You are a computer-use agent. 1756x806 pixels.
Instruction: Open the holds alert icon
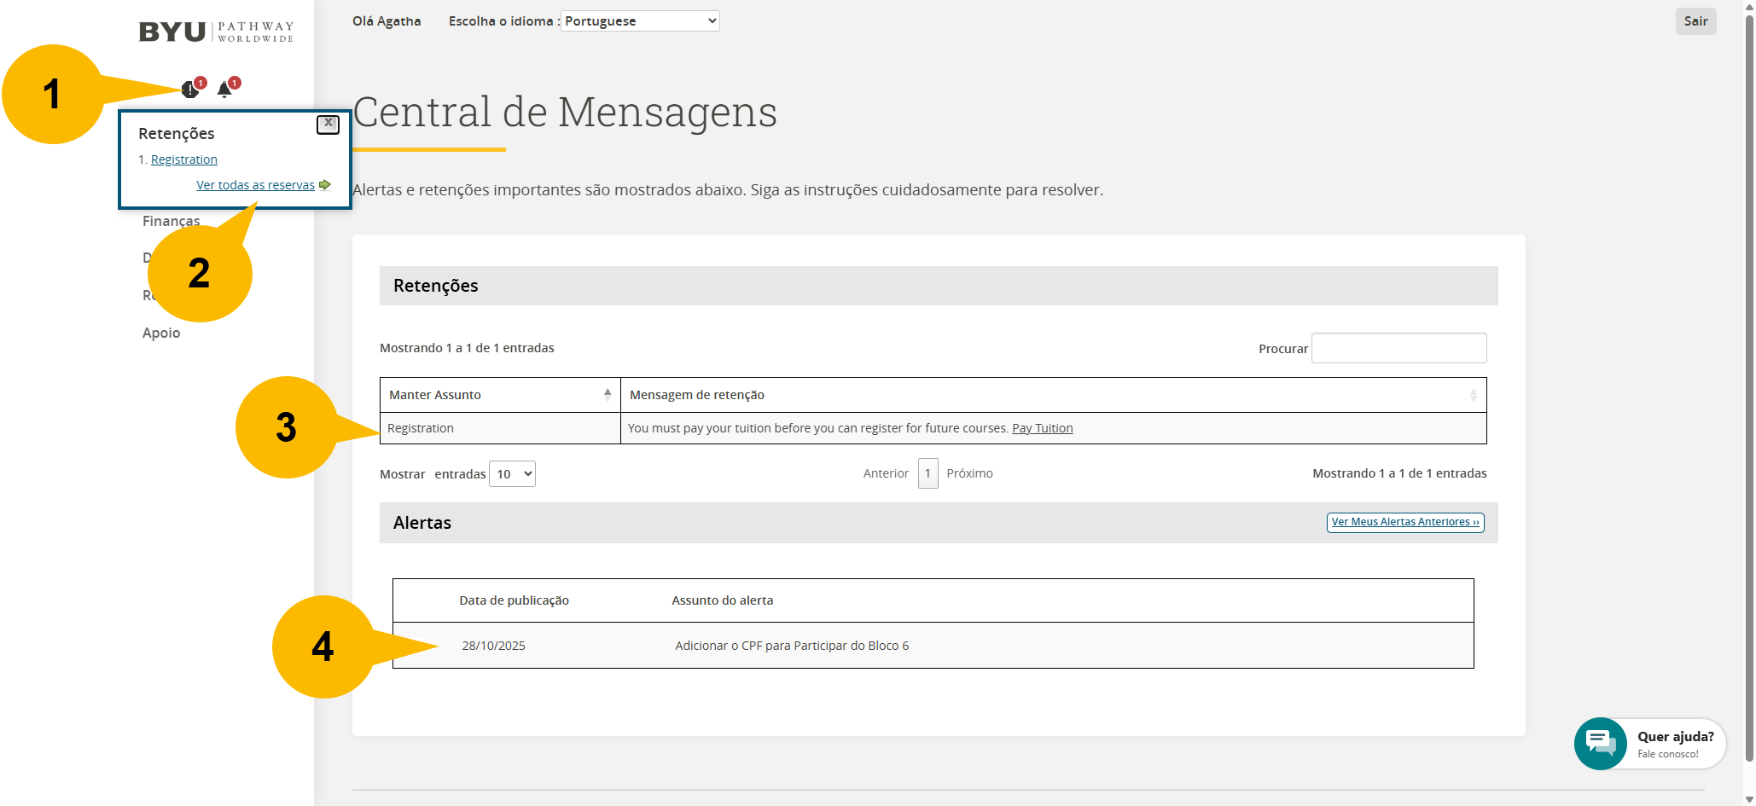click(190, 90)
